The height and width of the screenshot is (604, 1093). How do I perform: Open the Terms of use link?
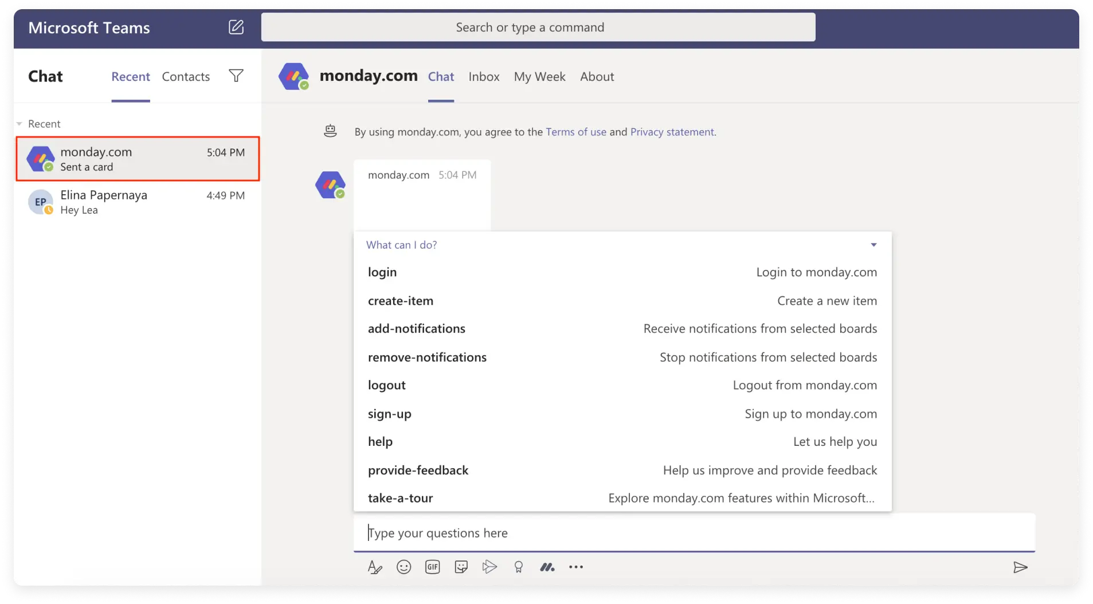576,132
